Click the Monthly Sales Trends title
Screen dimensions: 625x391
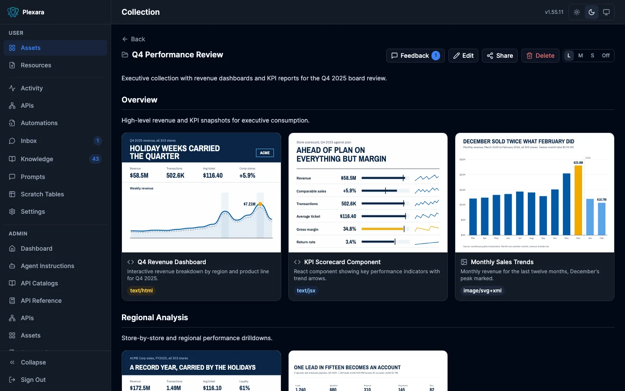pos(502,262)
